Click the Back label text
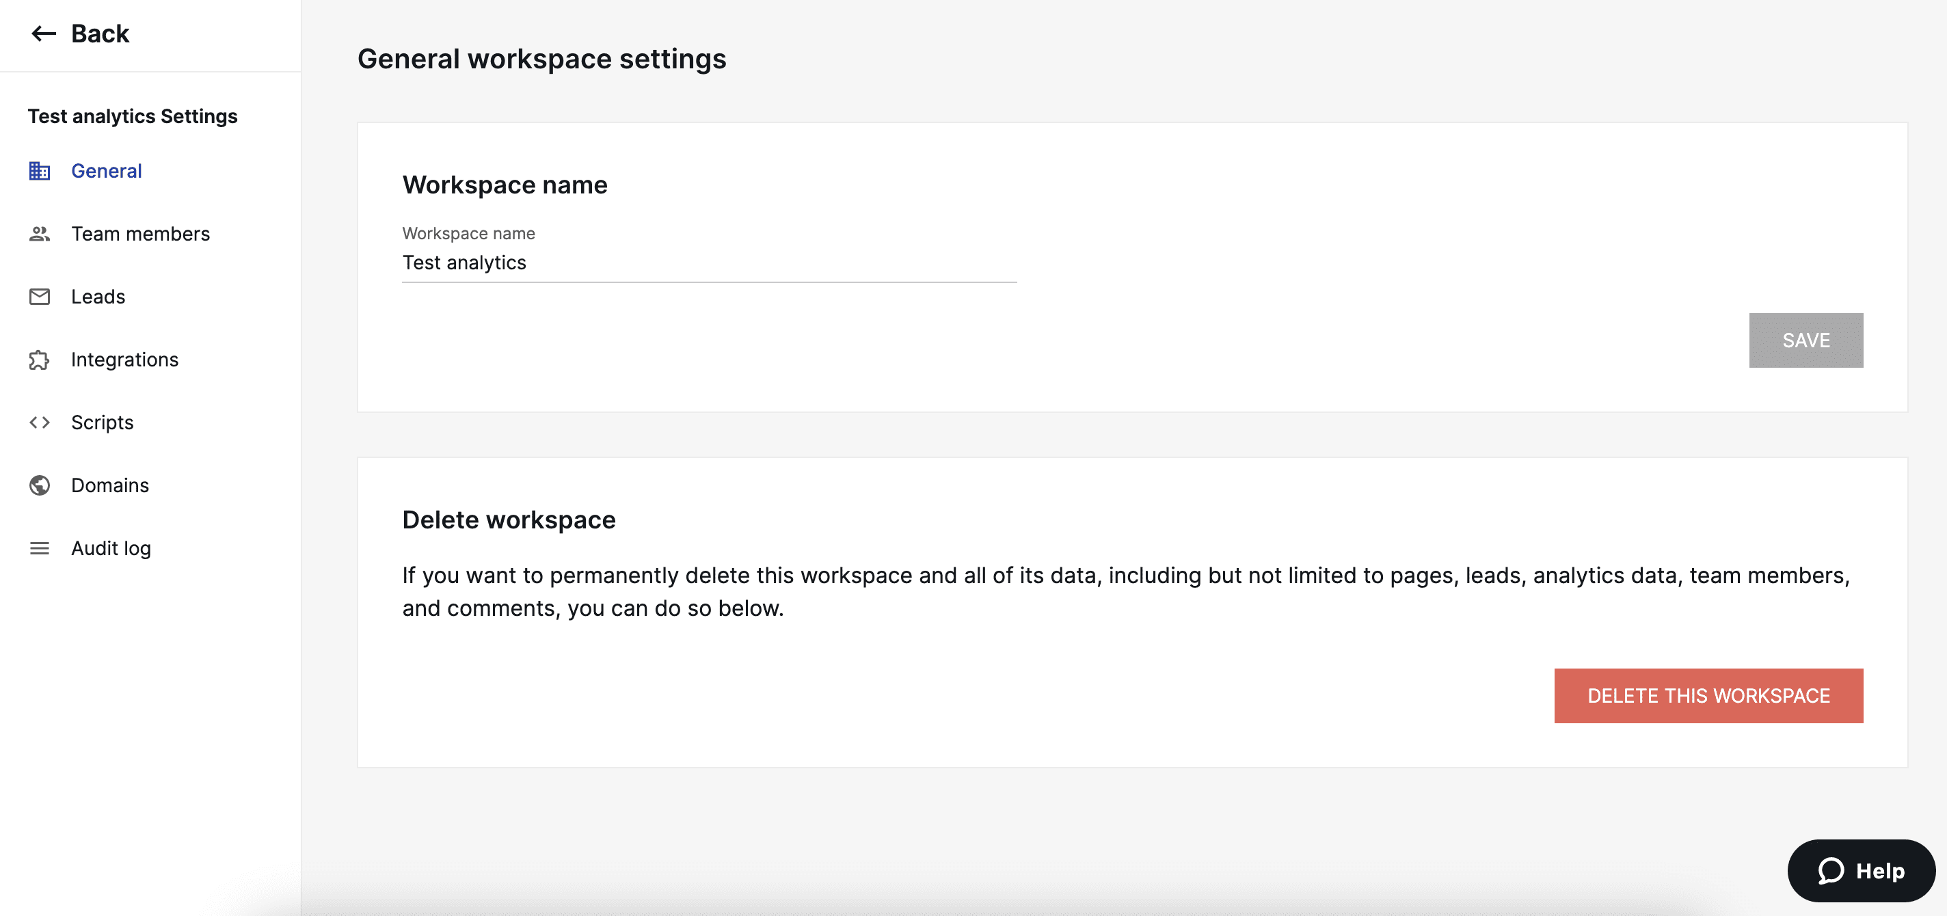 100,33
